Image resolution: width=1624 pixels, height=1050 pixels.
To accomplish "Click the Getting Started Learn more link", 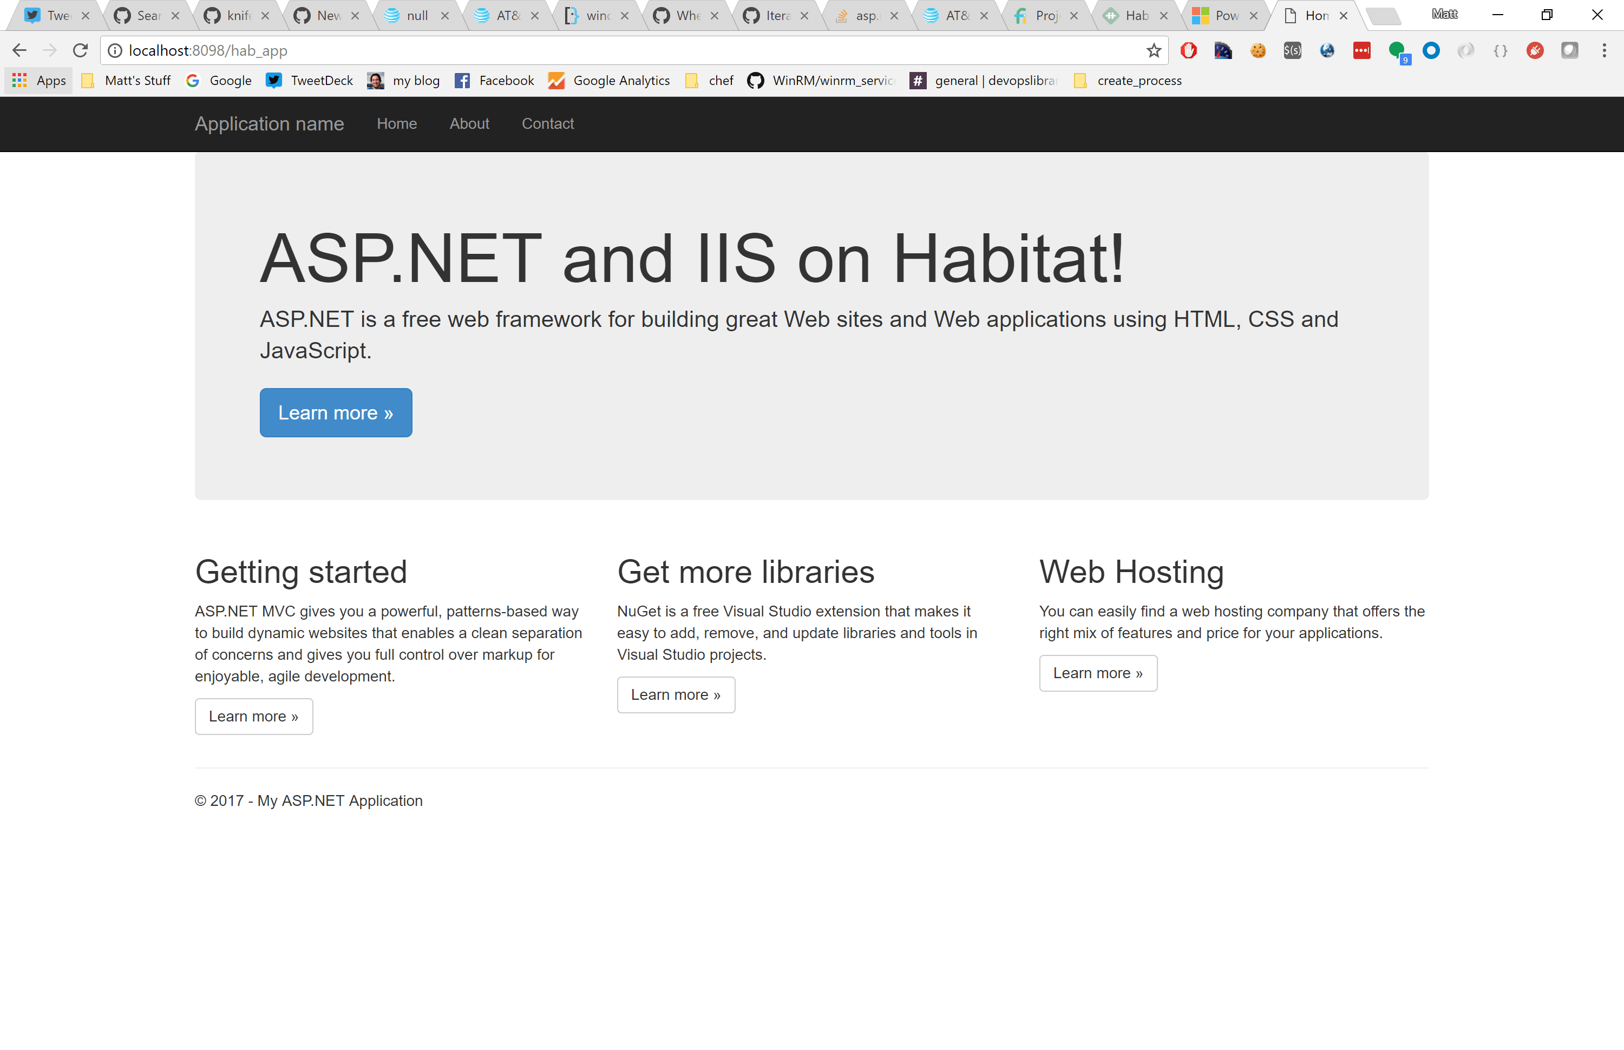I will coord(253,715).
